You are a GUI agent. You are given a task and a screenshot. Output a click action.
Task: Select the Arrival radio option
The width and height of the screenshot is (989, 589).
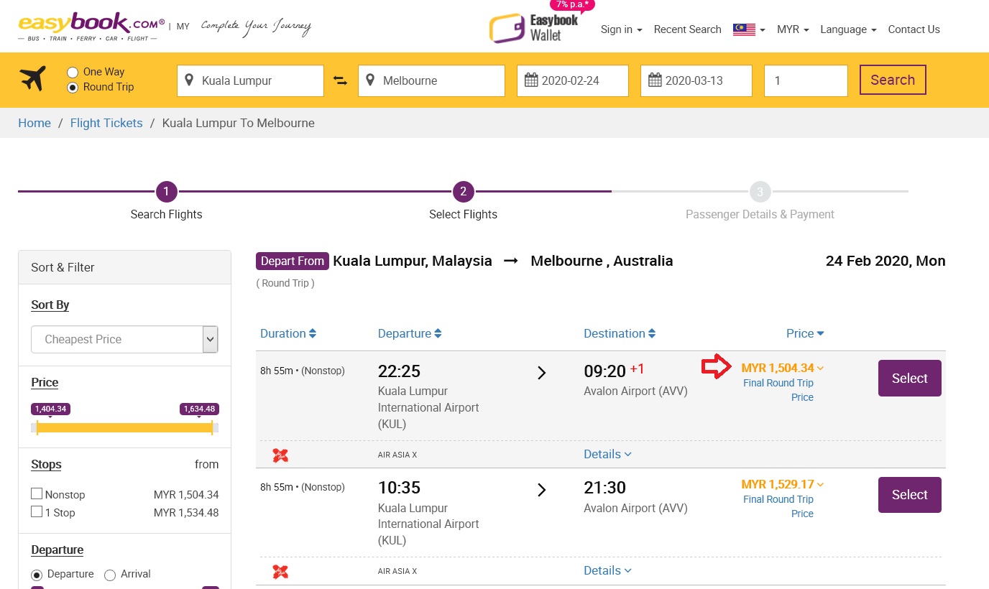tap(110, 575)
